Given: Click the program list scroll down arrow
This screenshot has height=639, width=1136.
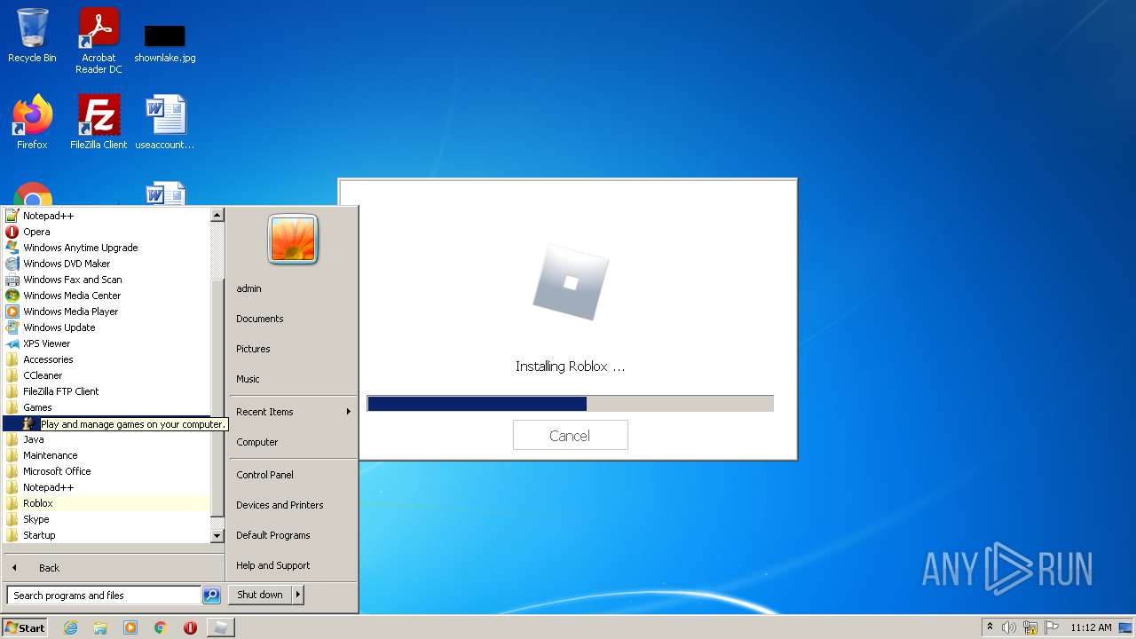Looking at the screenshot, I should tap(217, 536).
